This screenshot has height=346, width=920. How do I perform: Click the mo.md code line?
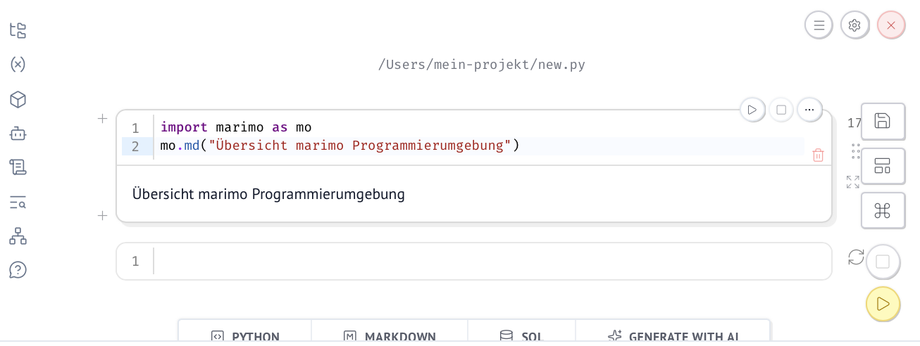[340, 146]
